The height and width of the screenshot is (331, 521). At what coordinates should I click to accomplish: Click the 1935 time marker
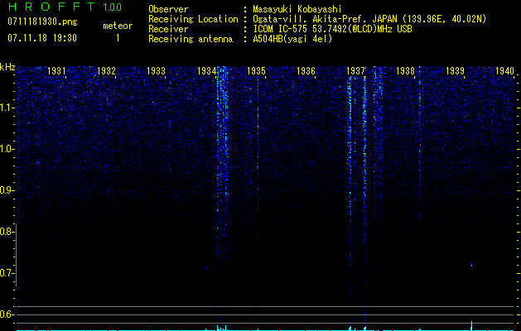(256, 70)
